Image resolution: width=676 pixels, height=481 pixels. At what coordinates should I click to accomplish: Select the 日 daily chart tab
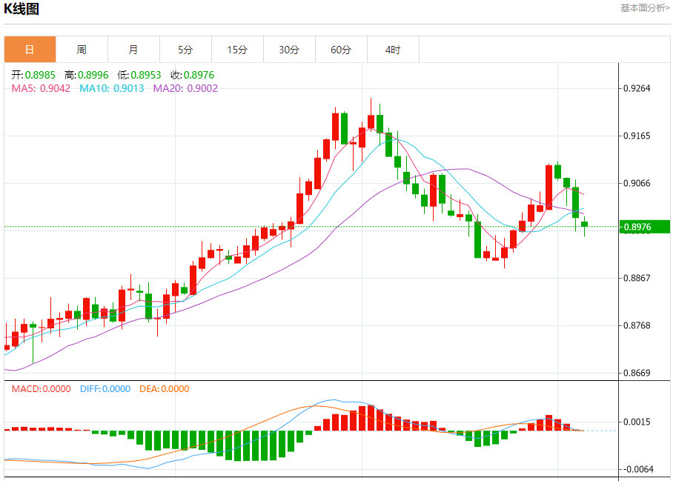pyautogui.click(x=30, y=50)
